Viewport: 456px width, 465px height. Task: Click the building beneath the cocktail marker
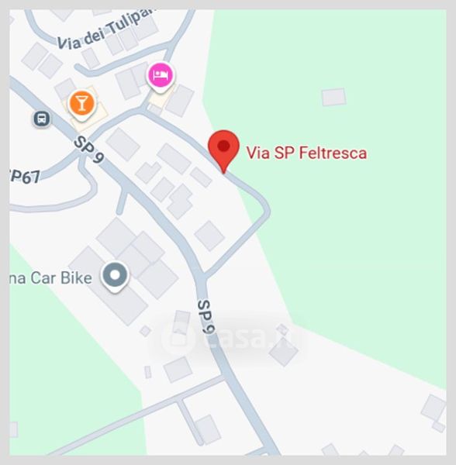(x=86, y=110)
